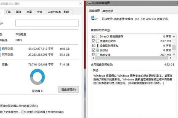The height and width of the screenshot is (118, 178).
Task: Click the DirectX 着色器缓存 file icon
Action: point(97,36)
